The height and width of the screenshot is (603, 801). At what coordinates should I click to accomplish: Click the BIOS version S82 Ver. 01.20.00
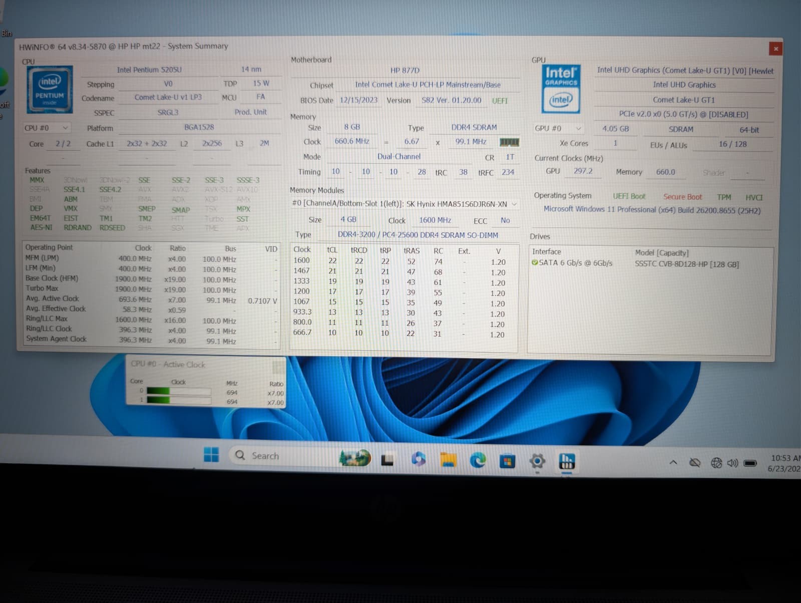pos(451,100)
